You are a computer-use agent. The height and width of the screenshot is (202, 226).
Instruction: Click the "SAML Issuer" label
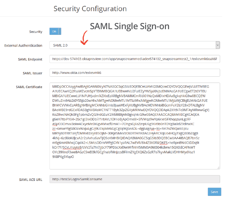(33, 73)
